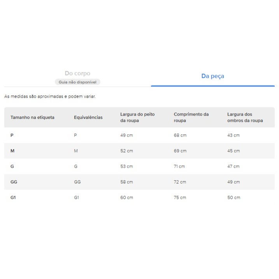Select the P size row label

(12, 135)
